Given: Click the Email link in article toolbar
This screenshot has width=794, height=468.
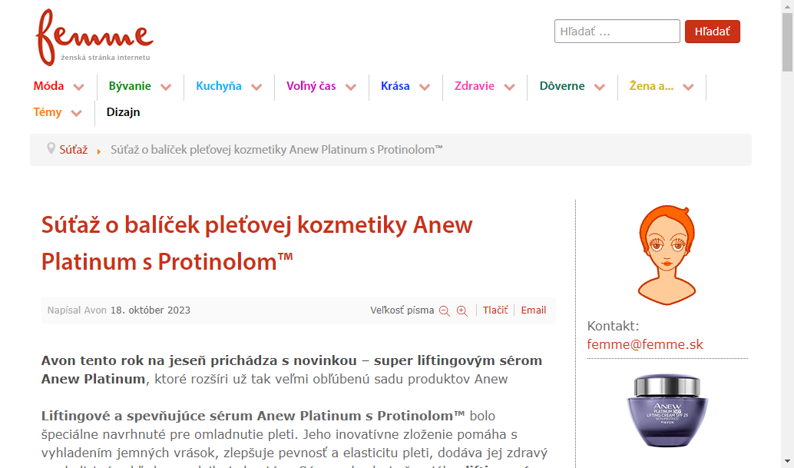Looking at the screenshot, I should click(534, 310).
